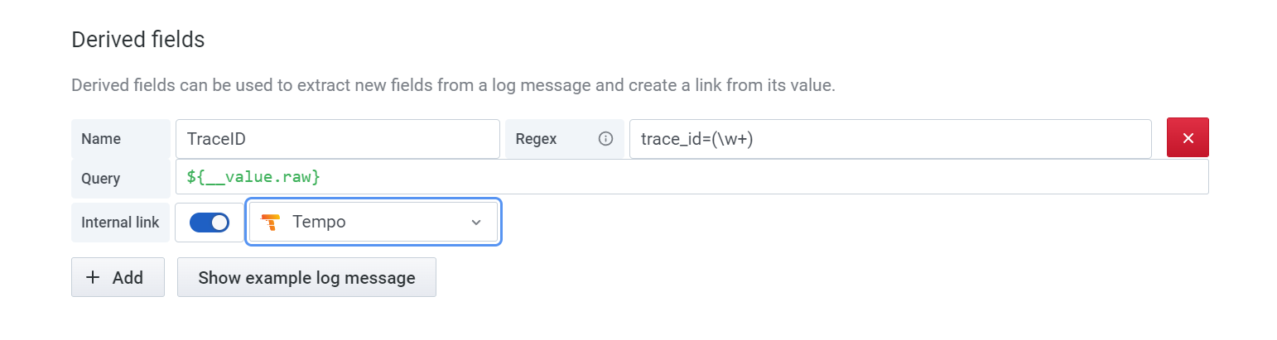1277x340 pixels.
Task: Click the Derived fields section heading
Action: point(138,40)
